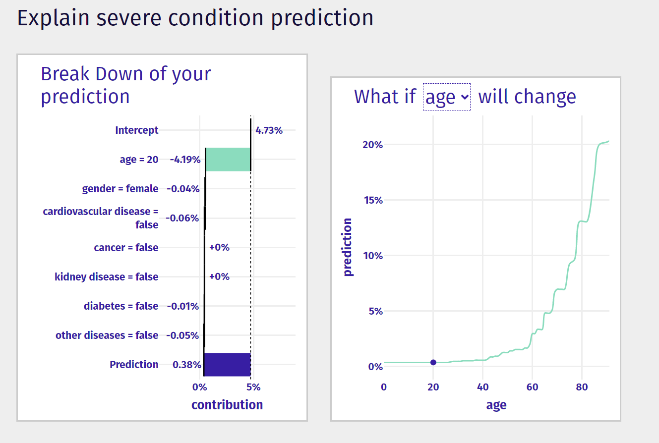This screenshot has height=443, width=659.
Task: Click the Intercept row label
Action: click(136, 130)
